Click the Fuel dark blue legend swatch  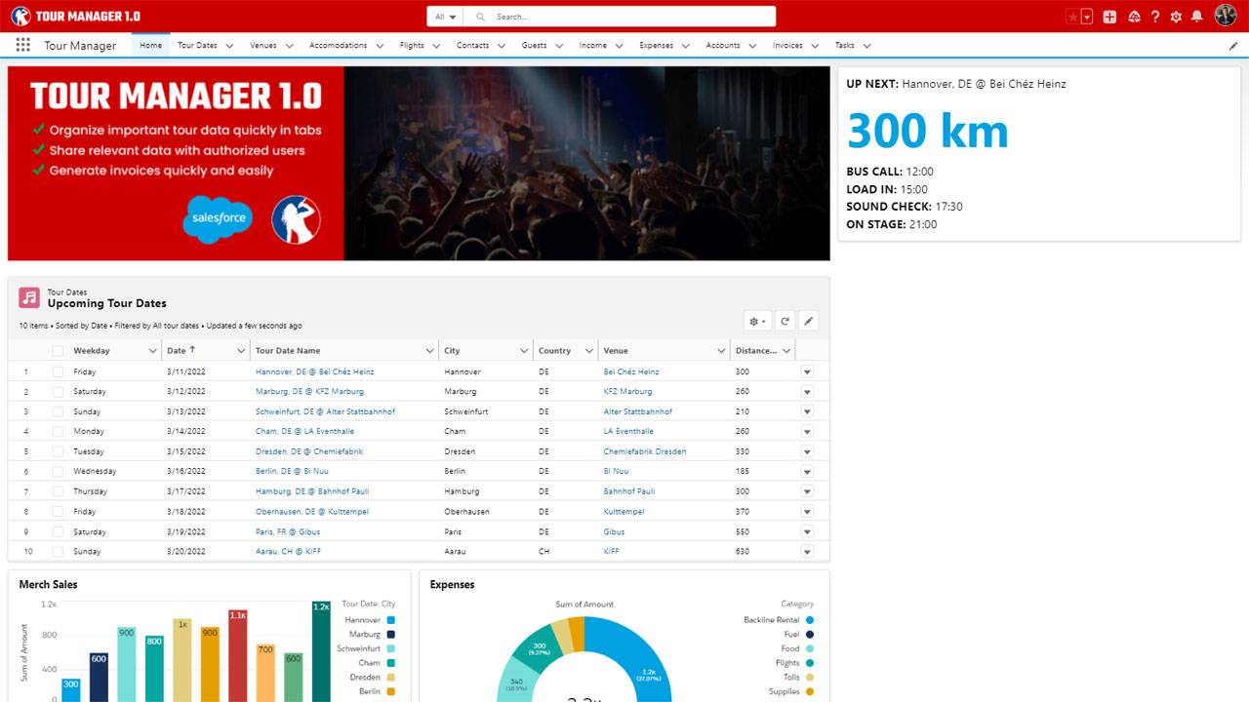[x=810, y=635]
